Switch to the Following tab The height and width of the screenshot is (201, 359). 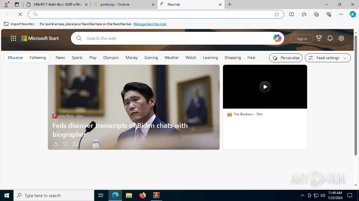tap(38, 58)
